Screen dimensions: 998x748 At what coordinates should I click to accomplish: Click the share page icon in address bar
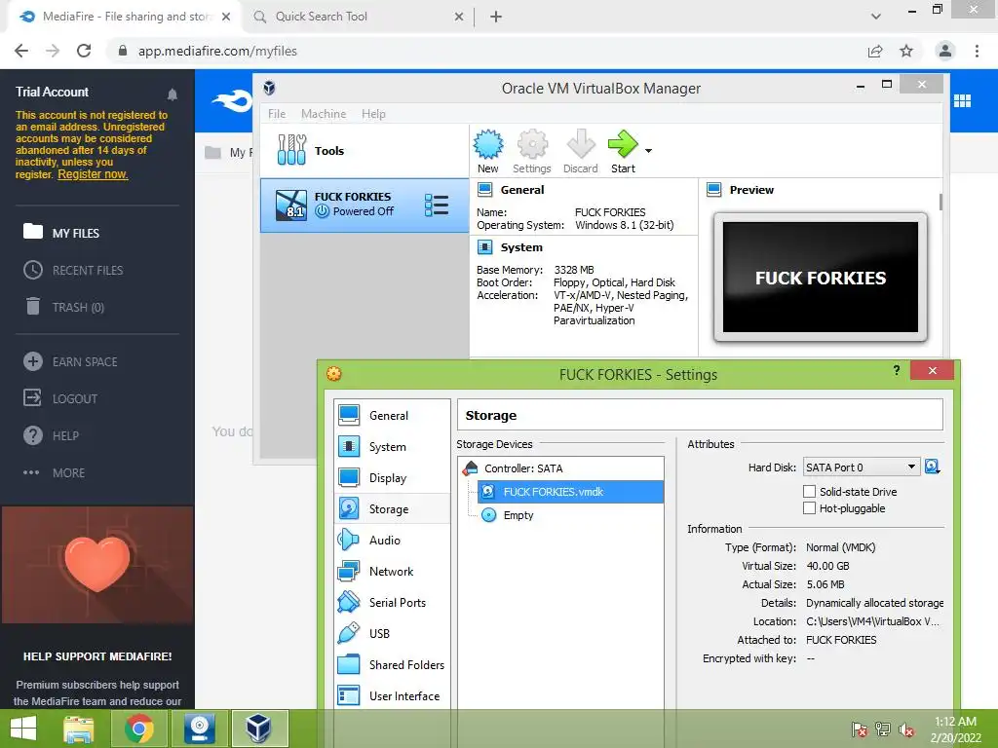pos(875,51)
